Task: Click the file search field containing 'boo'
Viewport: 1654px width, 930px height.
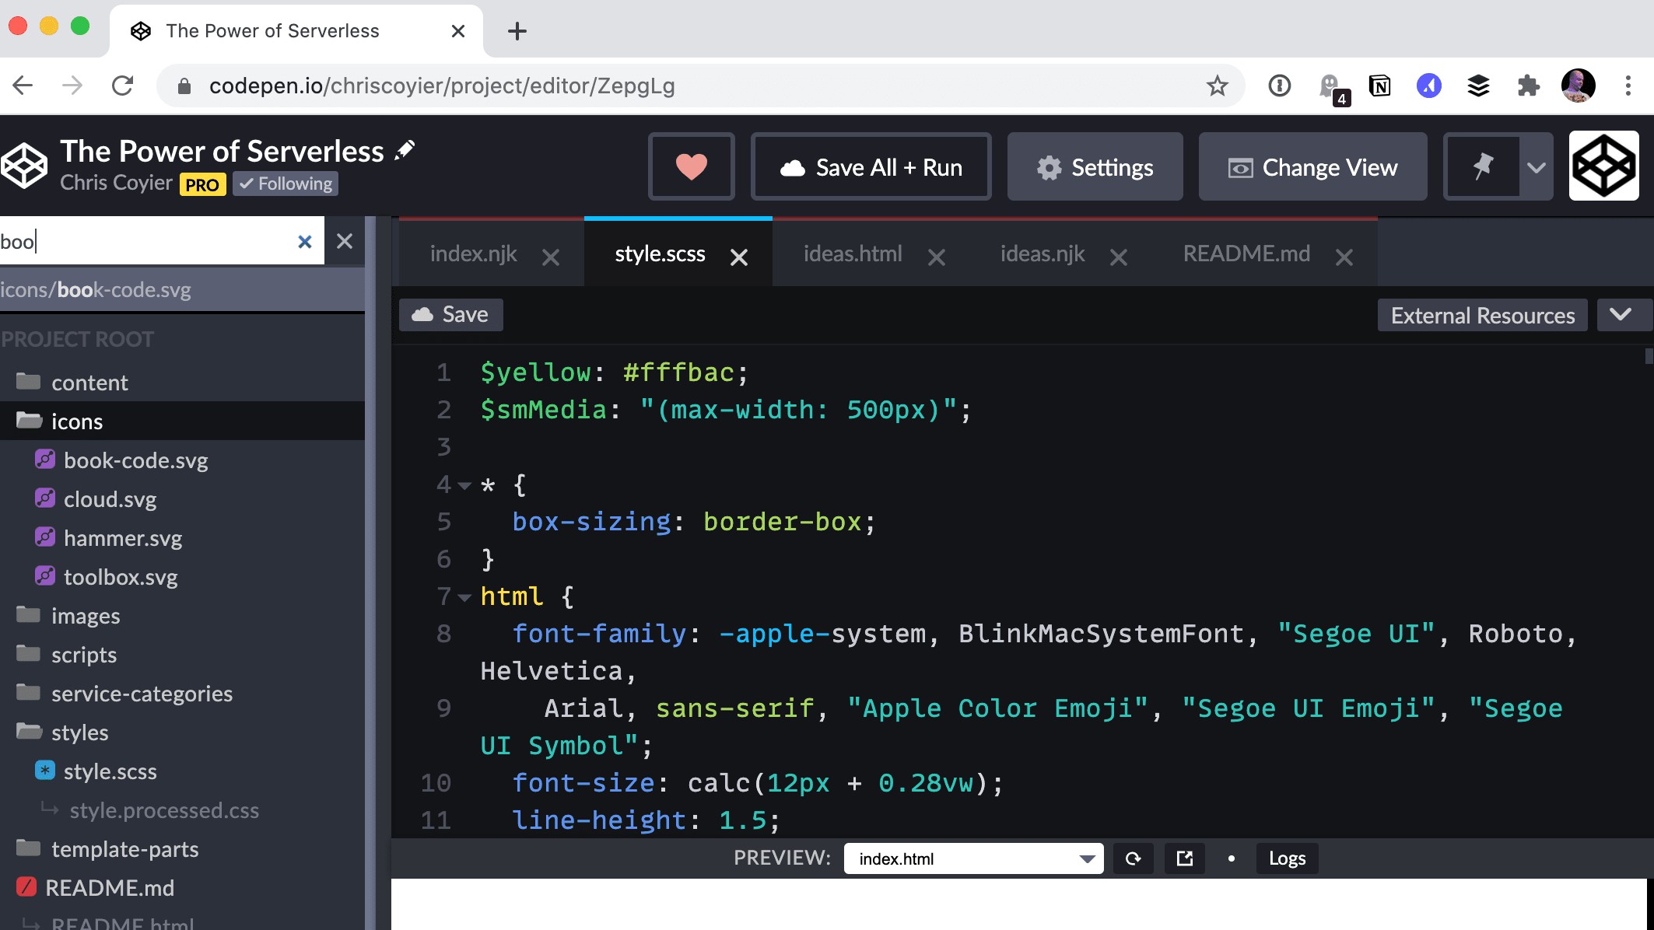Action: coord(140,241)
